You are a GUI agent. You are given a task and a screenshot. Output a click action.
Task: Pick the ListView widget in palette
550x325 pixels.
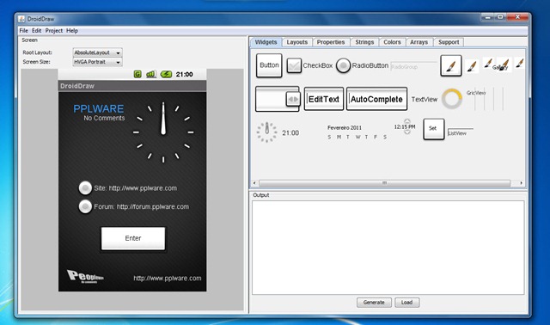click(461, 132)
